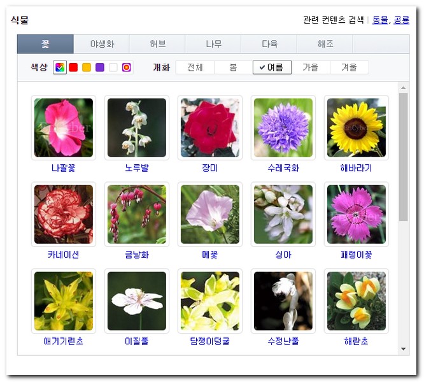Open the 노루발 flower thumbnail

(x=137, y=127)
